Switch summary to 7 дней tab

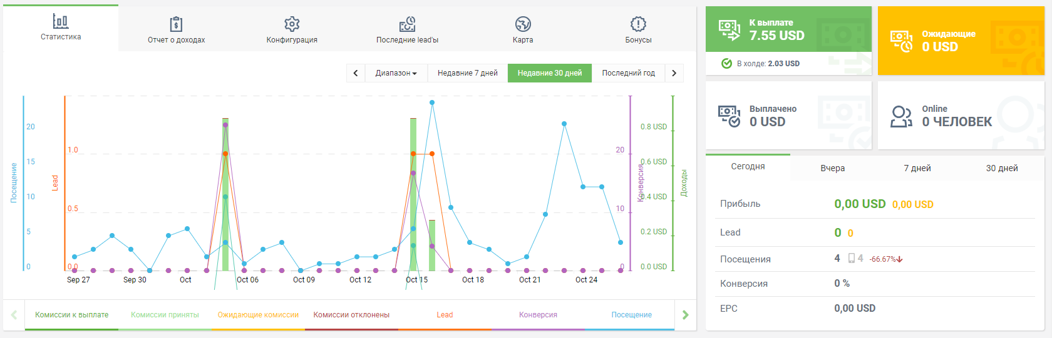coord(917,168)
